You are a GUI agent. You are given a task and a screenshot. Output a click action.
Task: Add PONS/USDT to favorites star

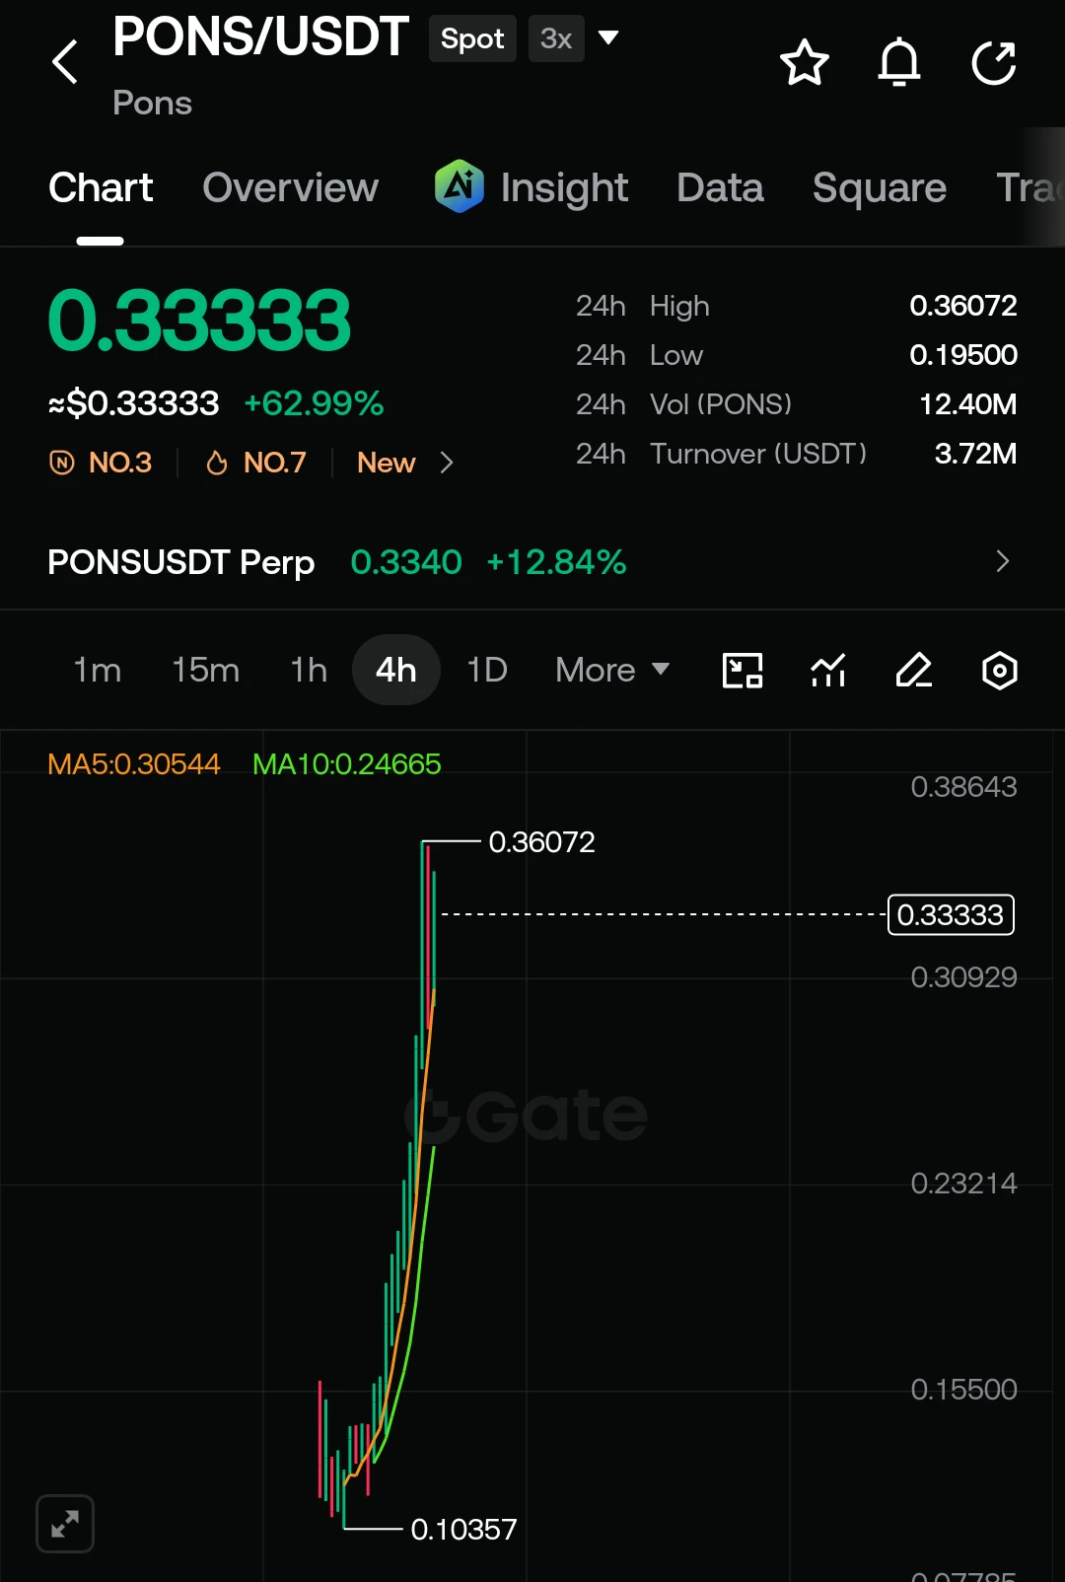tap(805, 63)
